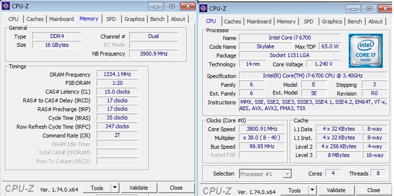Image resolution: width=394 pixels, height=196 pixels.
Task: Click the Ext. Model value 5E
Action: point(314,93)
